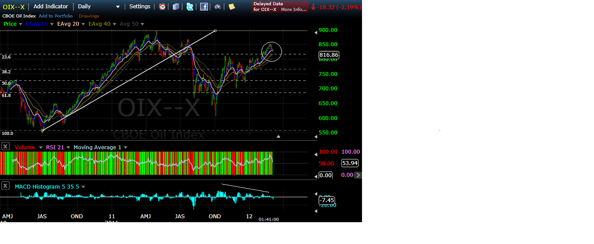This screenshot has width=594, height=244.
Task: Click the RSI value label 53.94
Action: pos(351,163)
